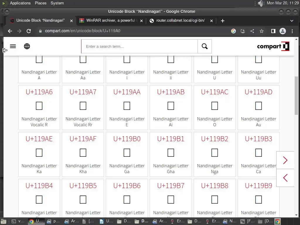300x225 pixels.
Task: Open the System menu
Action: click(x=57, y=3)
